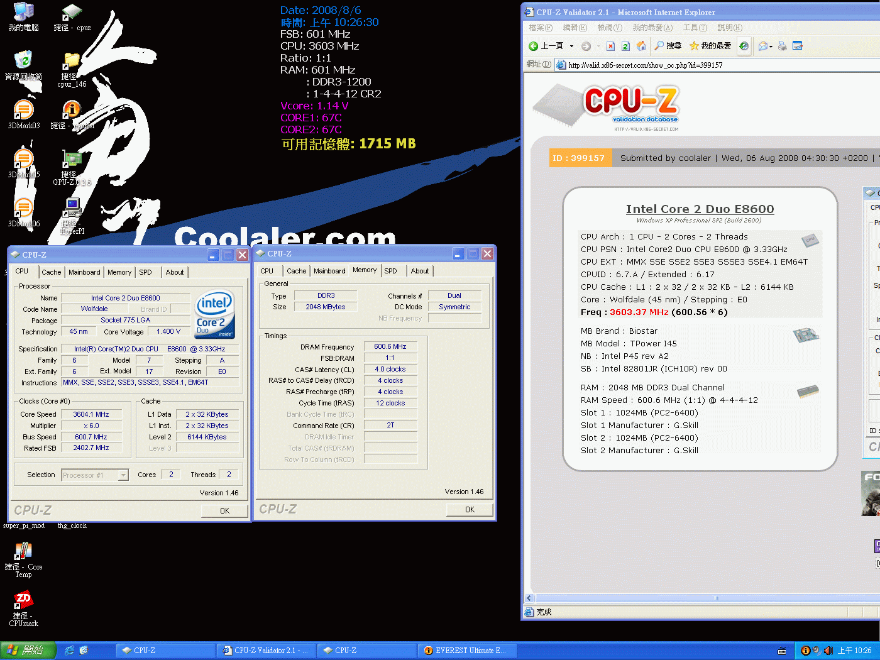Open the 我的最愛(A) Favorites menu in IE

652,28
